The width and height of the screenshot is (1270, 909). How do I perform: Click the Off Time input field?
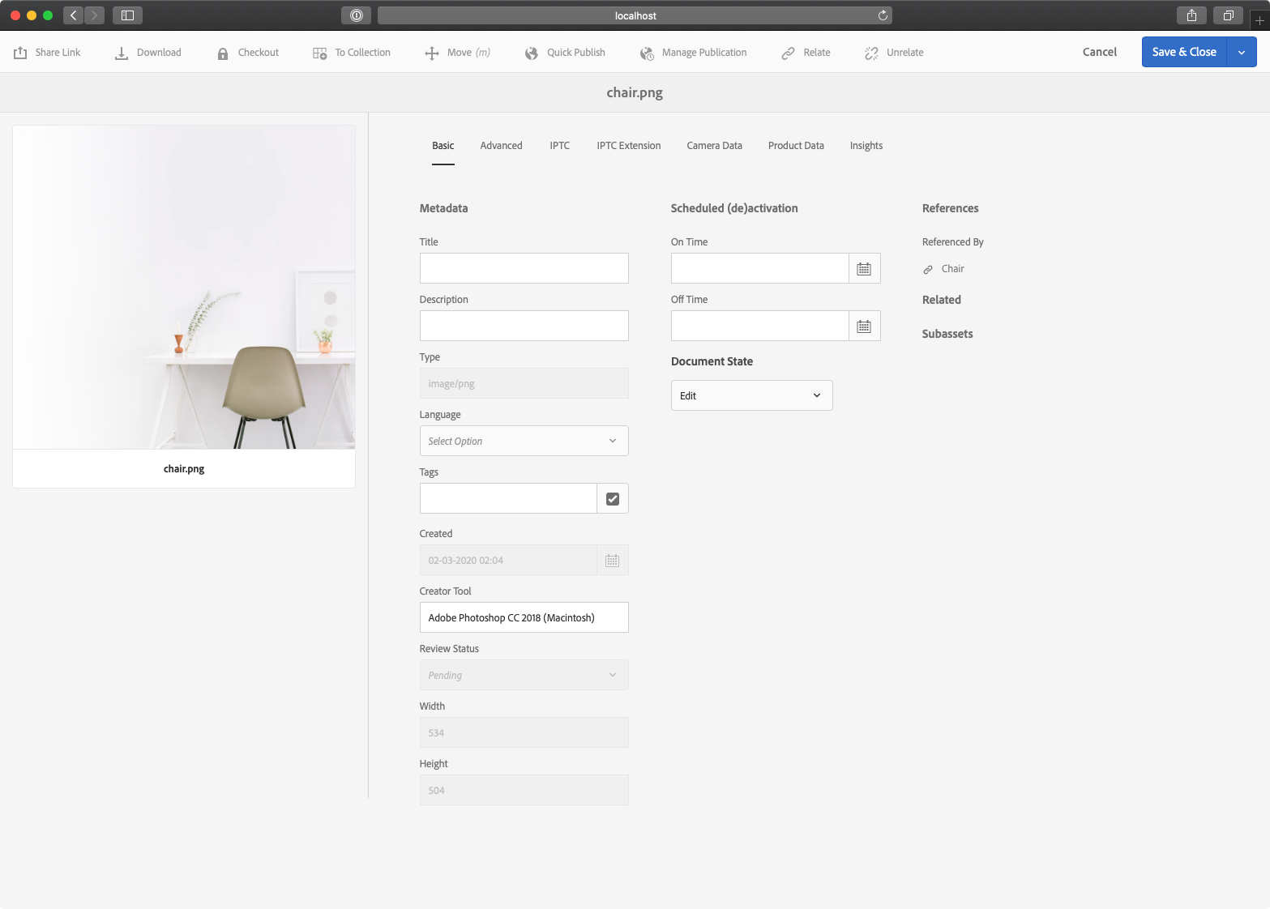tap(759, 326)
